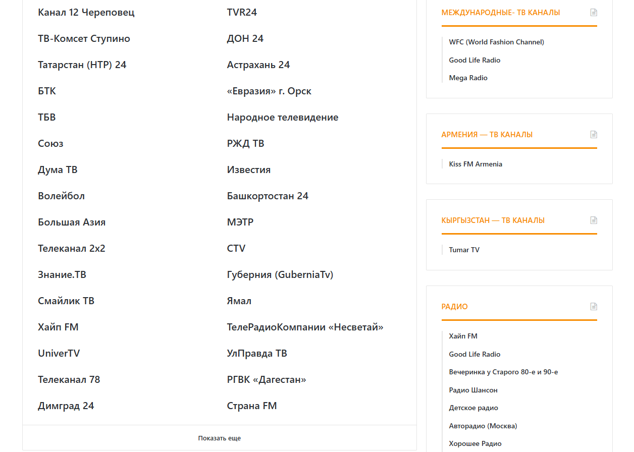Select channel Ямал

point(239,301)
